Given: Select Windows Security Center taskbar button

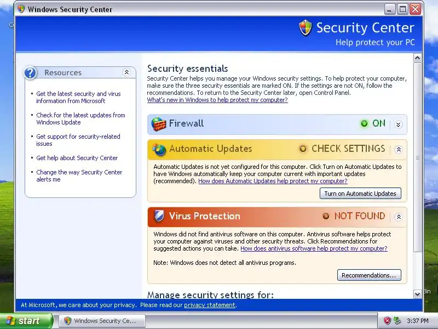Looking at the screenshot, I should [102, 321].
